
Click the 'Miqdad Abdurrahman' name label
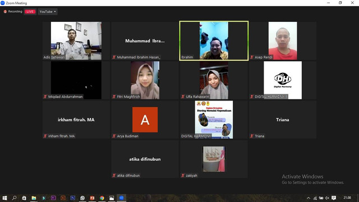[65, 97]
